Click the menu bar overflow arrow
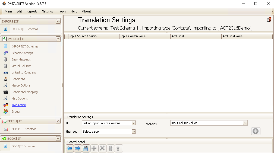 [273, 11]
